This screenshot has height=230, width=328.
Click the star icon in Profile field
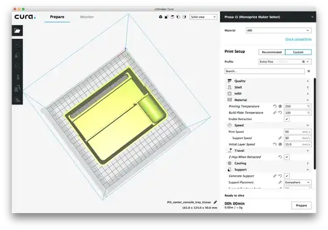[x=303, y=62]
